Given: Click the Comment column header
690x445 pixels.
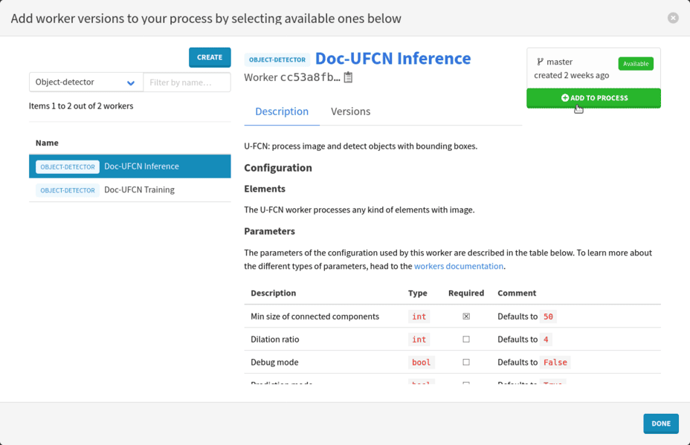Looking at the screenshot, I should [x=517, y=293].
